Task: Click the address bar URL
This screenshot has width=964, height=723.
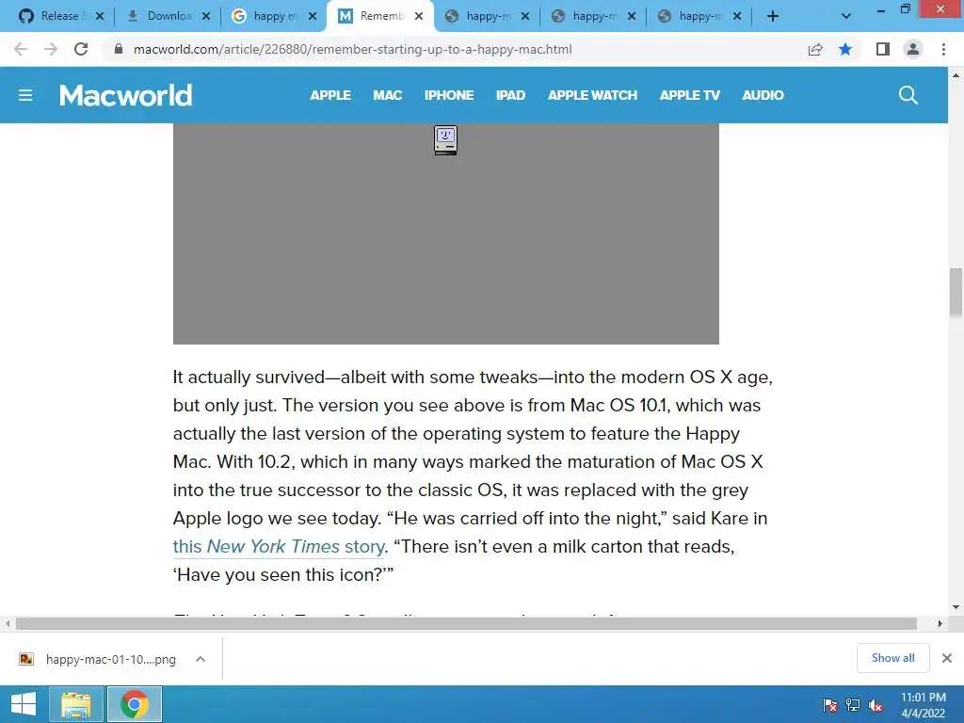Action: [x=352, y=49]
